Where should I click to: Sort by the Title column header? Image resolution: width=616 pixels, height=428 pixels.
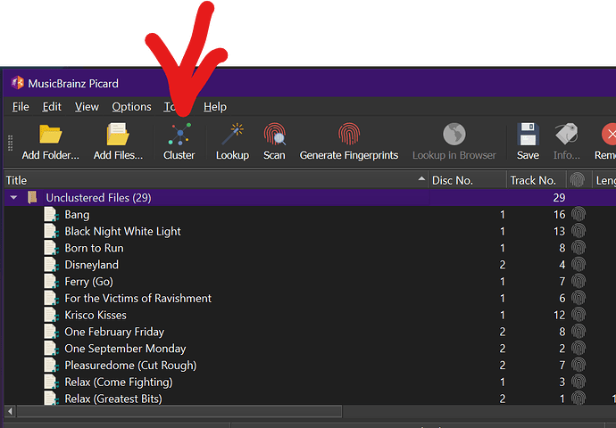click(216, 180)
